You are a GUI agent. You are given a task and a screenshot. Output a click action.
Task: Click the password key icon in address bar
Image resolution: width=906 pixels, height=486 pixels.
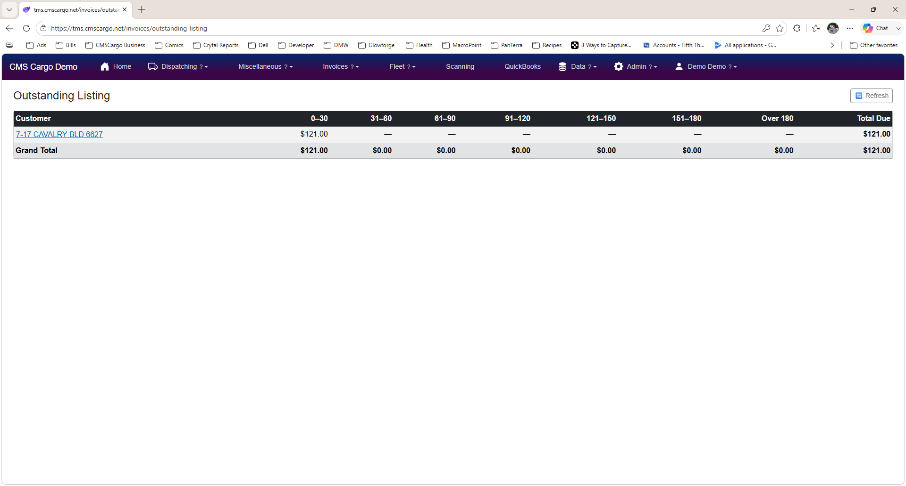(766, 28)
